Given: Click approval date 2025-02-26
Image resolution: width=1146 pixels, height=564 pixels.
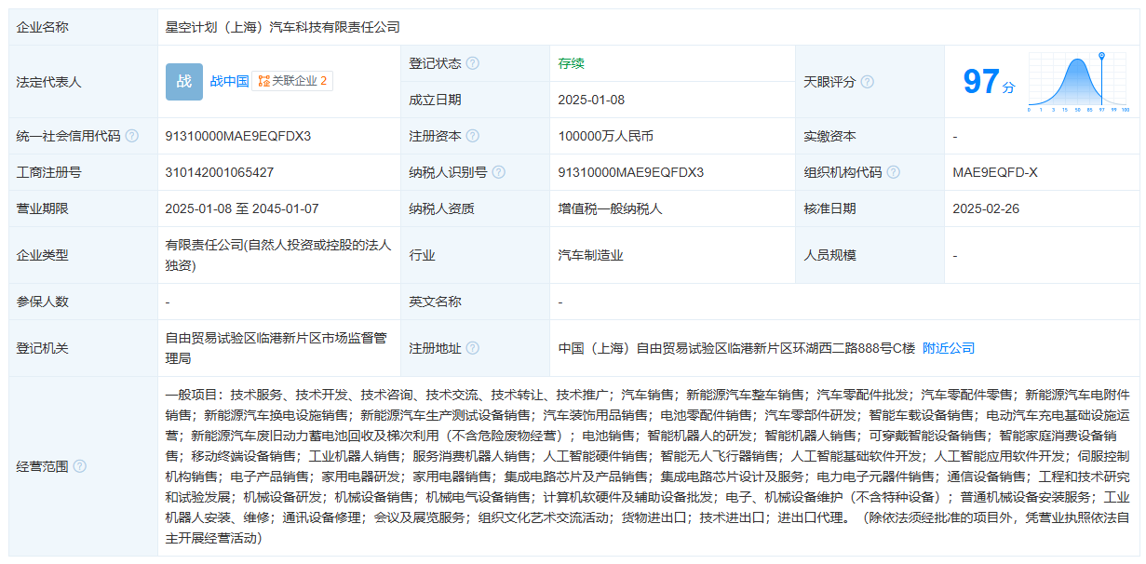Looking at the screenshot, I should (x=987, y=208).
